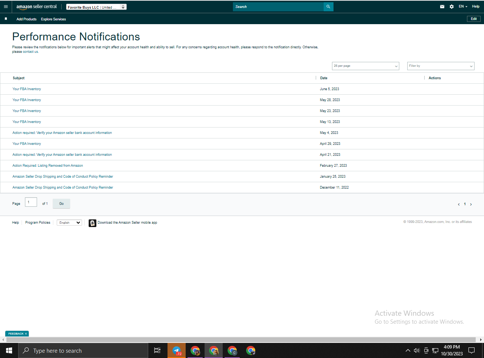Click the Actions column header
The image size is (484, 358).
pos(435,78)
